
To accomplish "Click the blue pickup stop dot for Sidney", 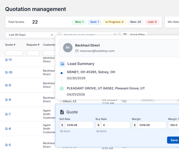I will (62, 73).
